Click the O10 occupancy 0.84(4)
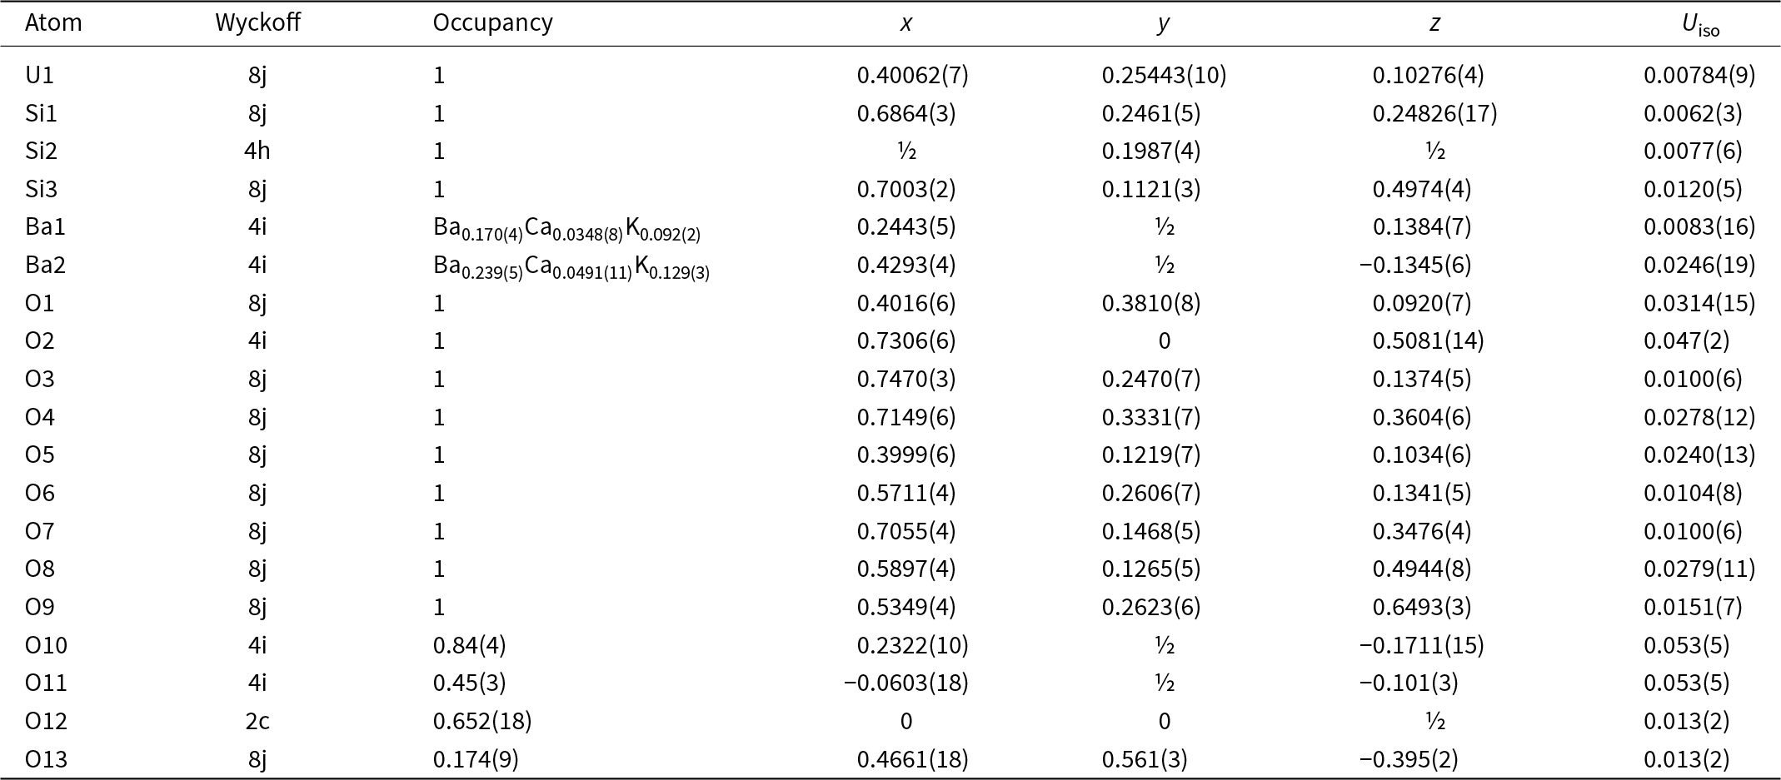 (469, 645)
